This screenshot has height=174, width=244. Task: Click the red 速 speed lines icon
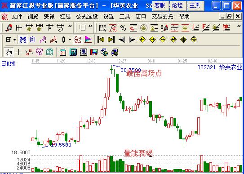click(226, 28)
